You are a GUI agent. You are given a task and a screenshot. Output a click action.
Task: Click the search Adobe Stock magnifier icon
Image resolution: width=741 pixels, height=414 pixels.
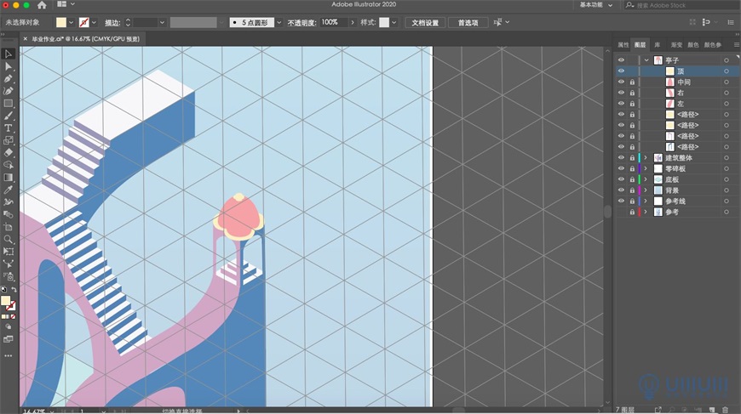tap(629, 5)
